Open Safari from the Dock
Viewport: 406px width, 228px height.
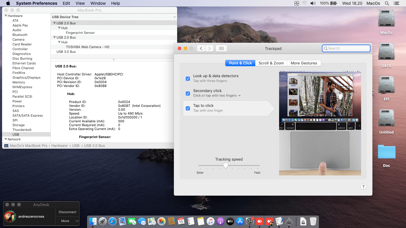(x=112, y=221)
